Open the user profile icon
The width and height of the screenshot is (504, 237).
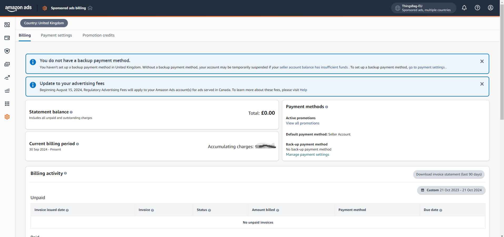pos(491,8)
